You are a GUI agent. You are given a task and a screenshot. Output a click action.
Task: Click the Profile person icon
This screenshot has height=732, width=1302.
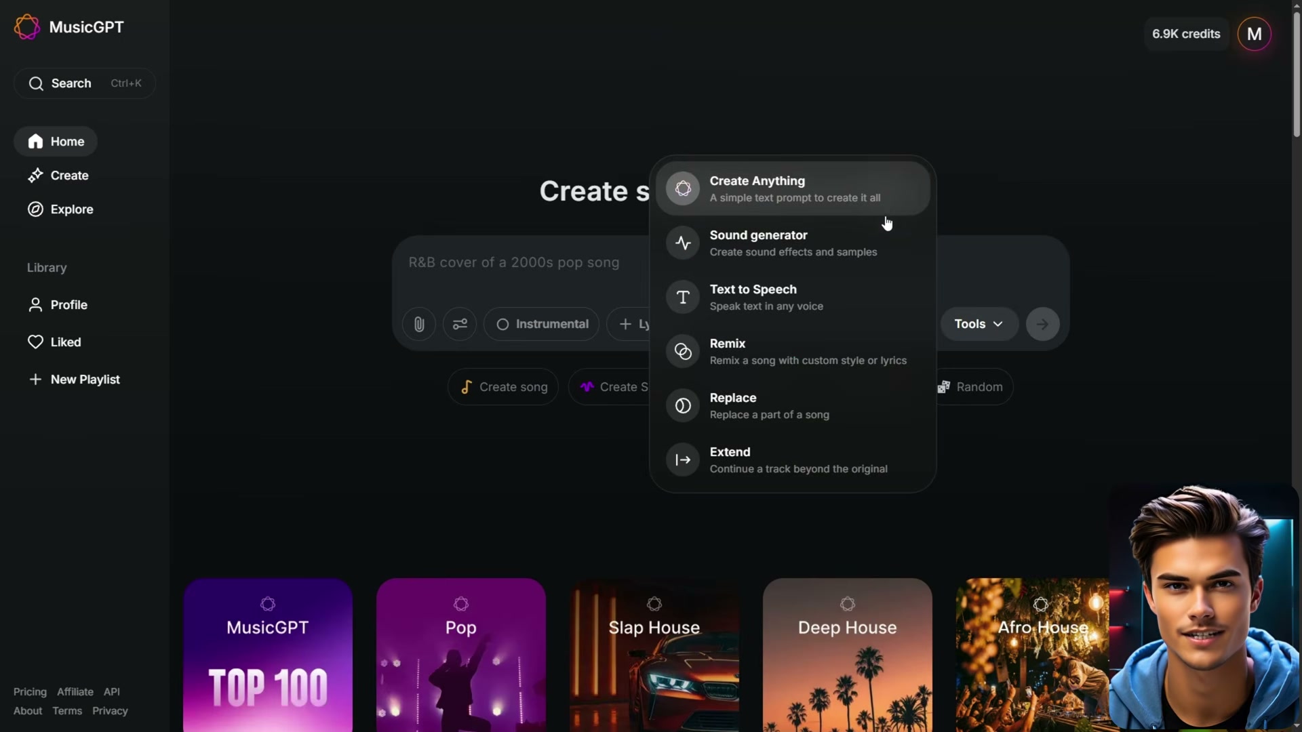pyautogui.click(x=35, y=305)
